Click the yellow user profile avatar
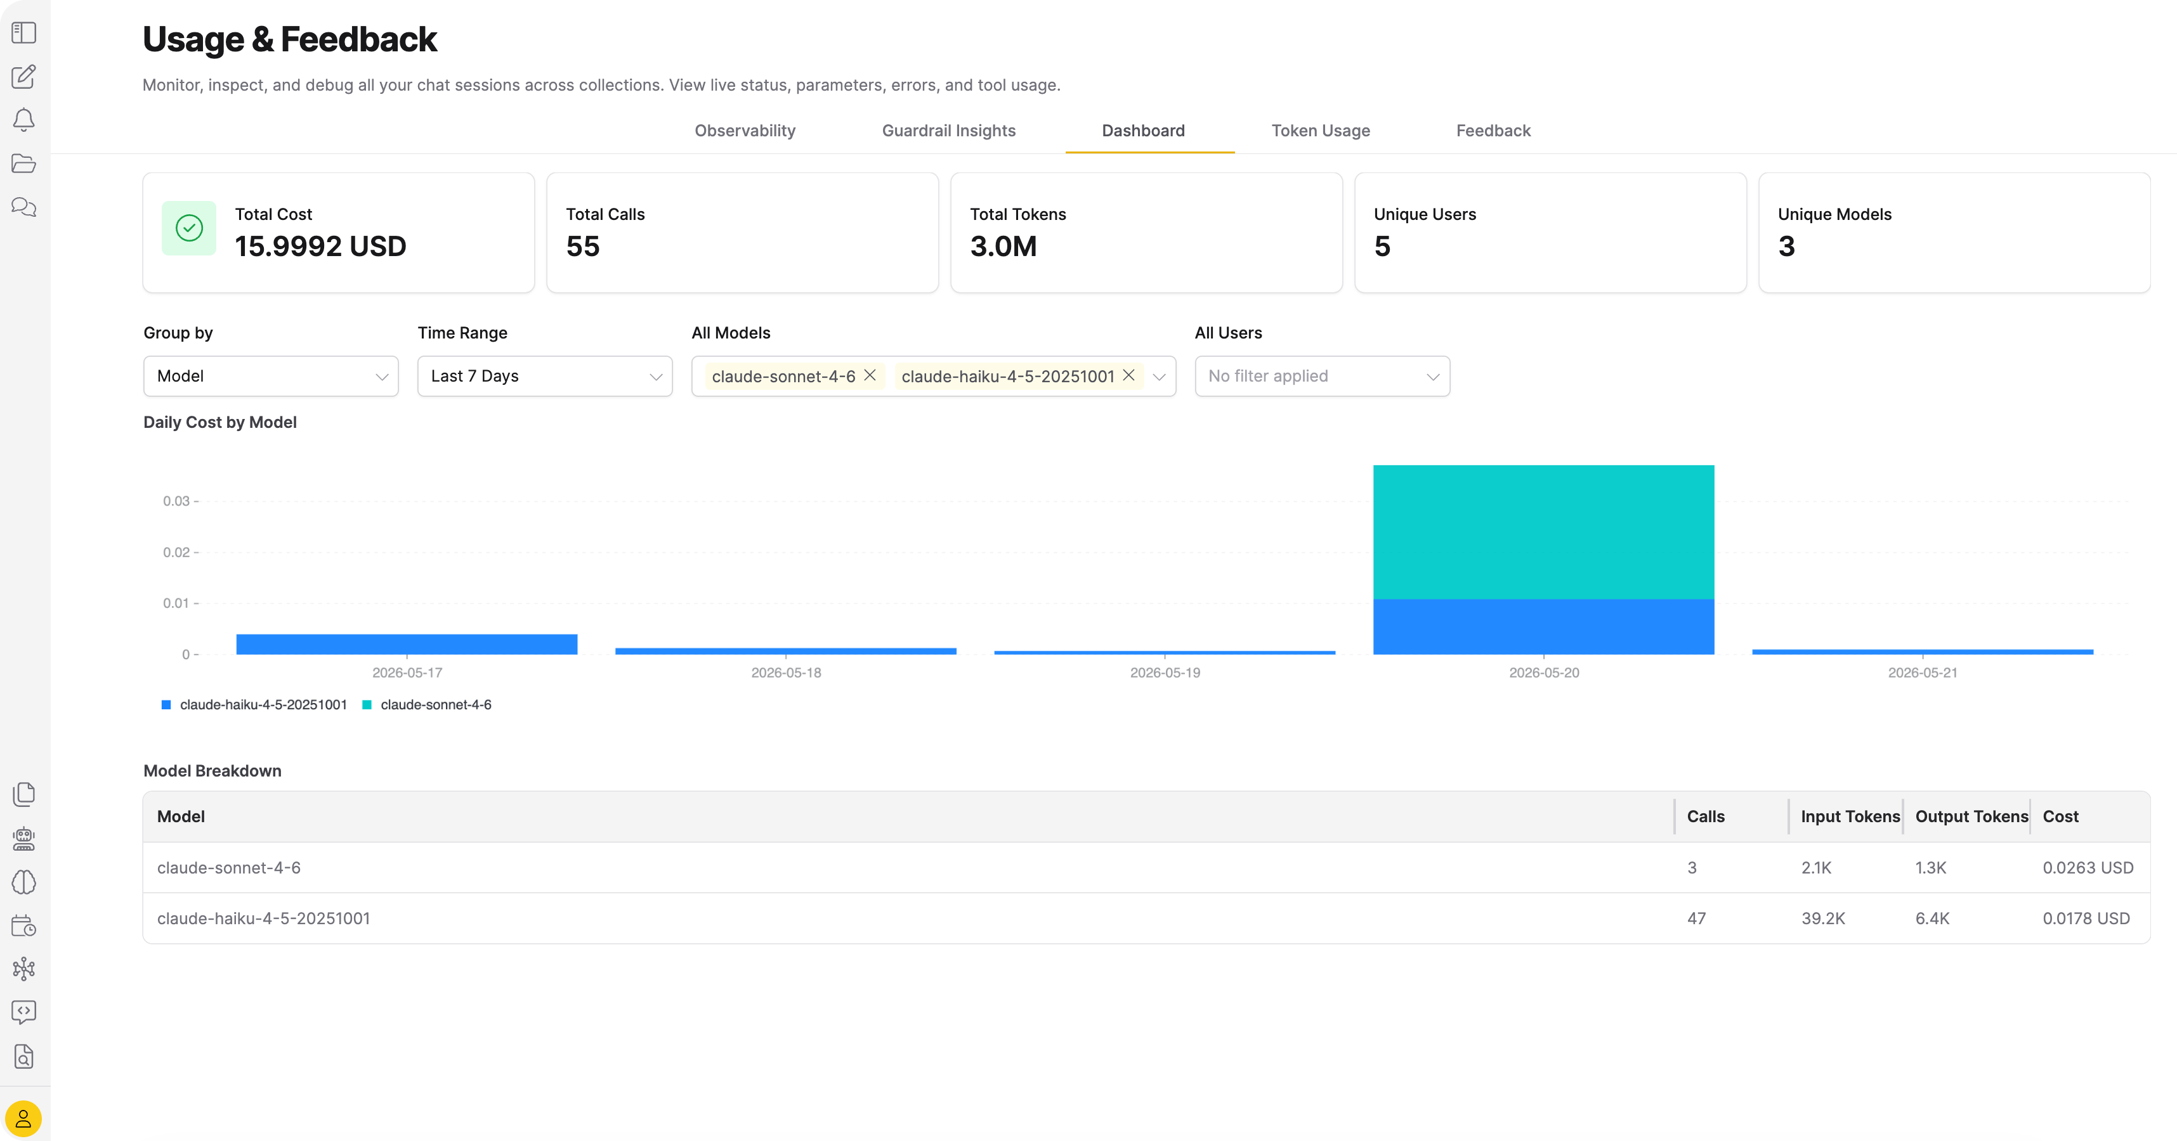 tap(23, 1119)
